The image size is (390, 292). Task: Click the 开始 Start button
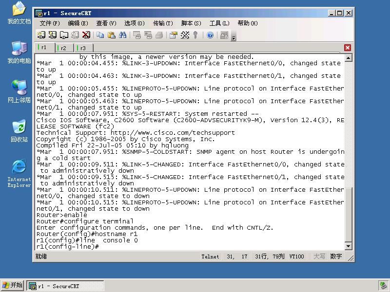pos(13,286)
